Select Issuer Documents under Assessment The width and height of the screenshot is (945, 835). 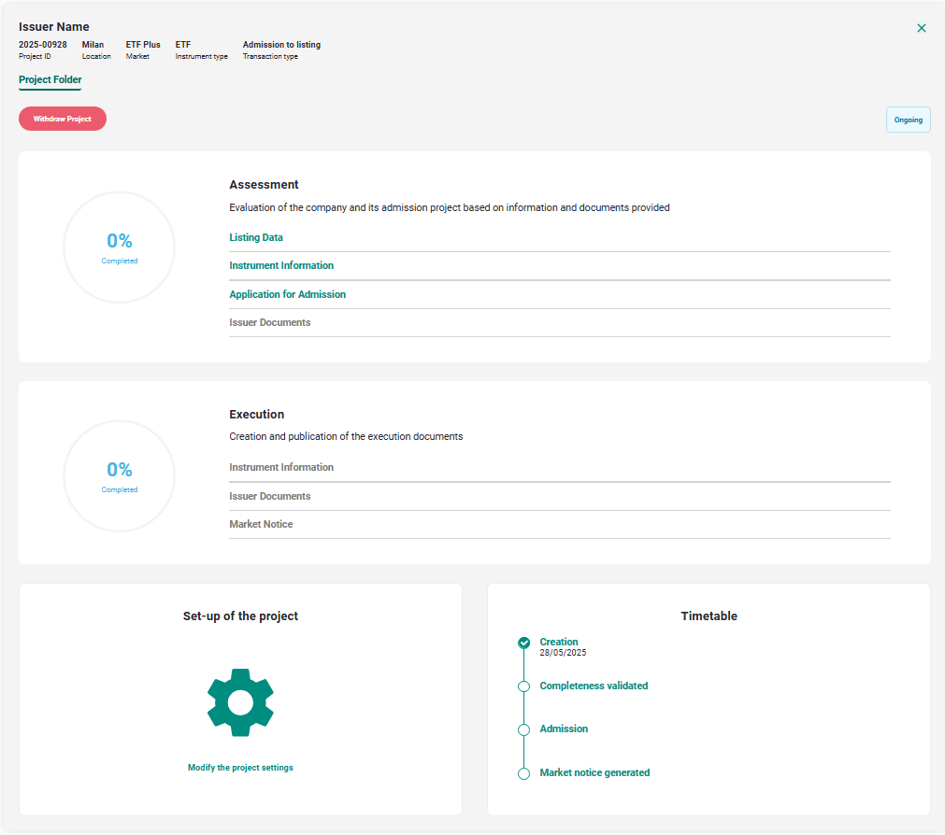pyautogui.click(x=269, y=322)
